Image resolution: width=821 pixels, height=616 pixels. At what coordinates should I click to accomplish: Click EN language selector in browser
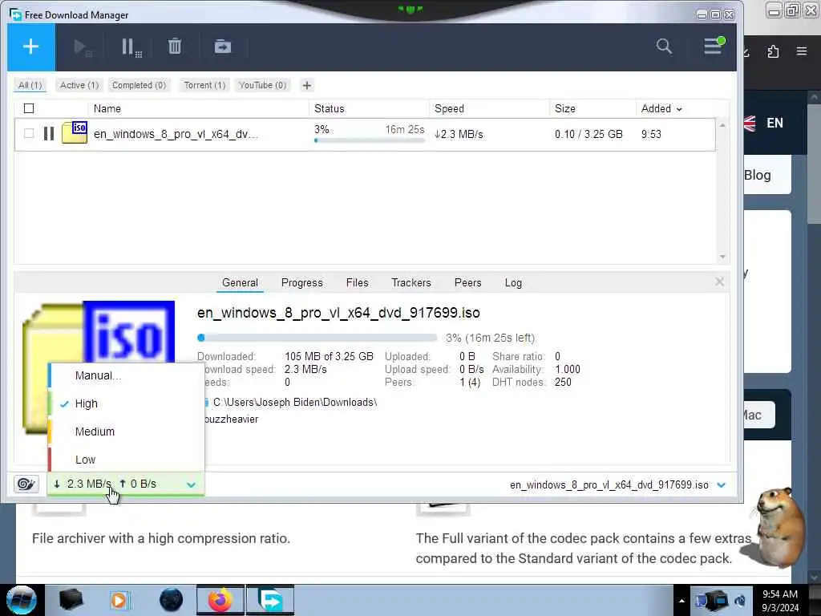pos(774,123)
